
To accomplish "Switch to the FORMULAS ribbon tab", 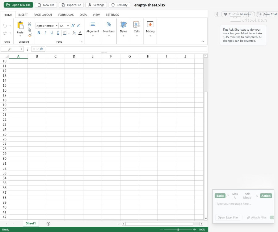I will (x=66, y=15).
